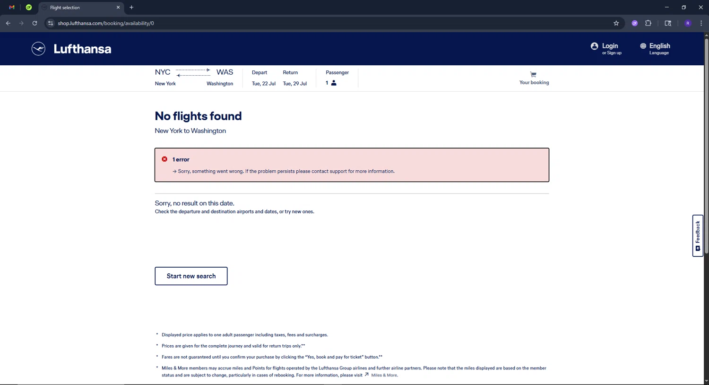This screenshot has height=385, width=709.
Task: Go back to previous page
Action: pyautogui.click(x=8, y=23)
